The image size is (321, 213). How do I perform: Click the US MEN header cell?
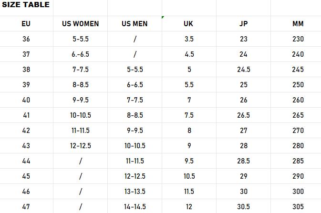[135, 24]
